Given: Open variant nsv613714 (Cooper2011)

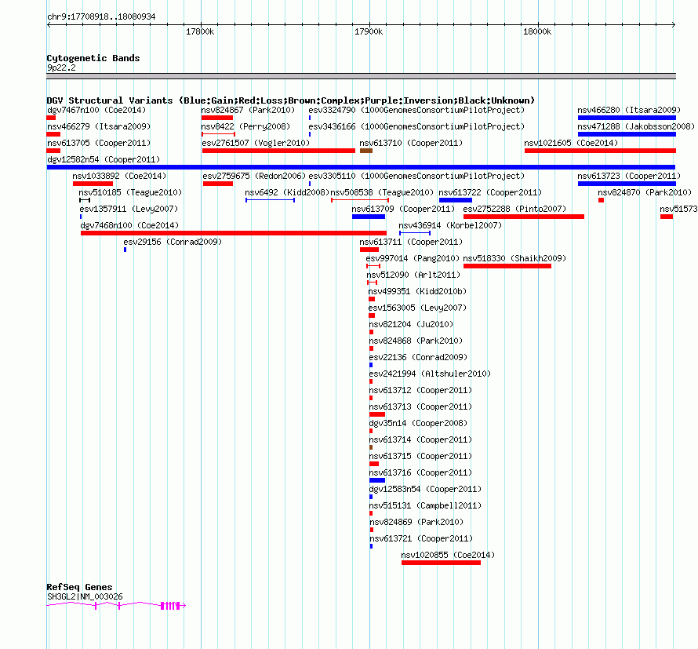Looking at the screenshot, I should click(420, 439).
